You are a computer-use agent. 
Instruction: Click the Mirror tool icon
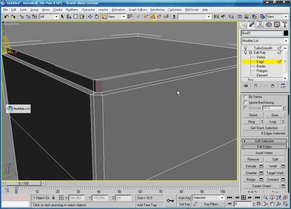coord(216,17)
